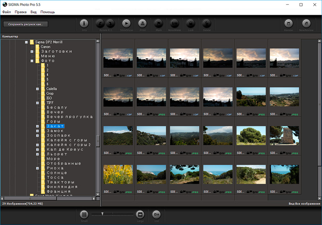Screen dimensions: 322x225
Task: Switch to List view mode
Action: point(156,214)
